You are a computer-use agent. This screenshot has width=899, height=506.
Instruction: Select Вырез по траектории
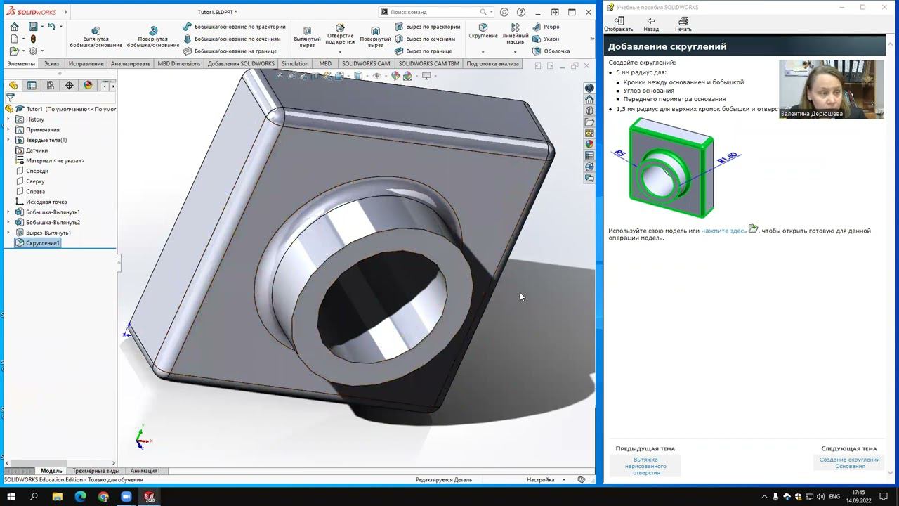[427, 27]
